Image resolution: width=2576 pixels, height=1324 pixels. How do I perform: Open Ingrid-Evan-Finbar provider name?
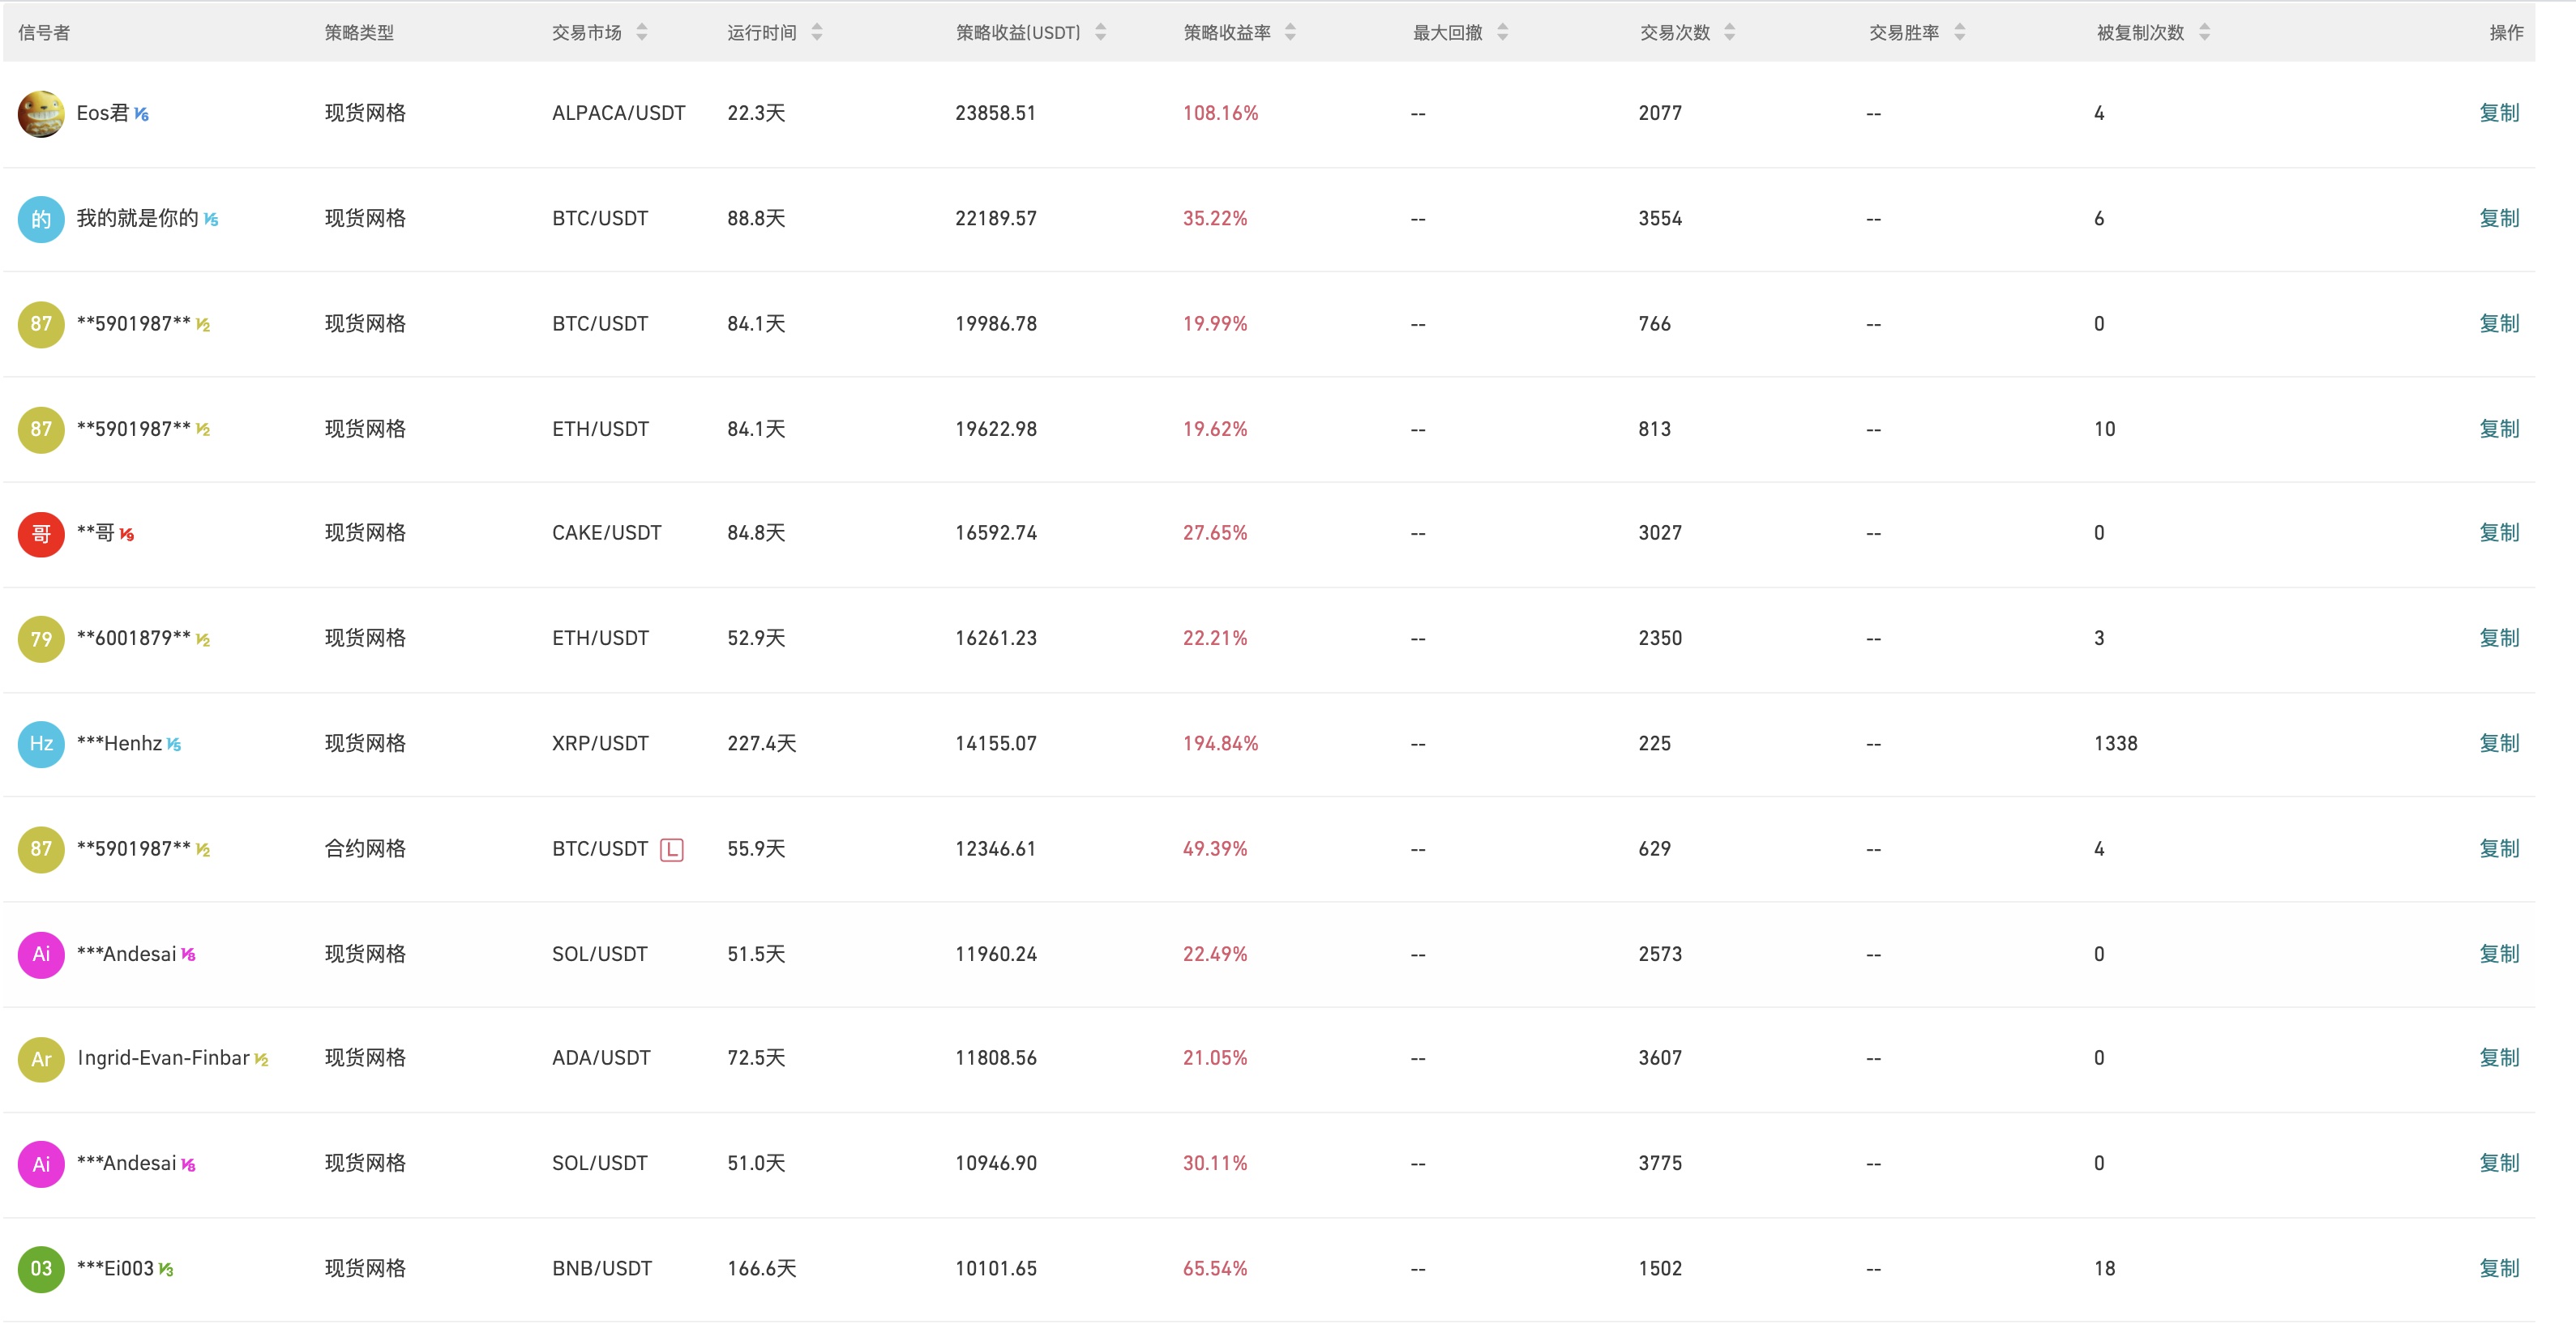pos(163,1058)
